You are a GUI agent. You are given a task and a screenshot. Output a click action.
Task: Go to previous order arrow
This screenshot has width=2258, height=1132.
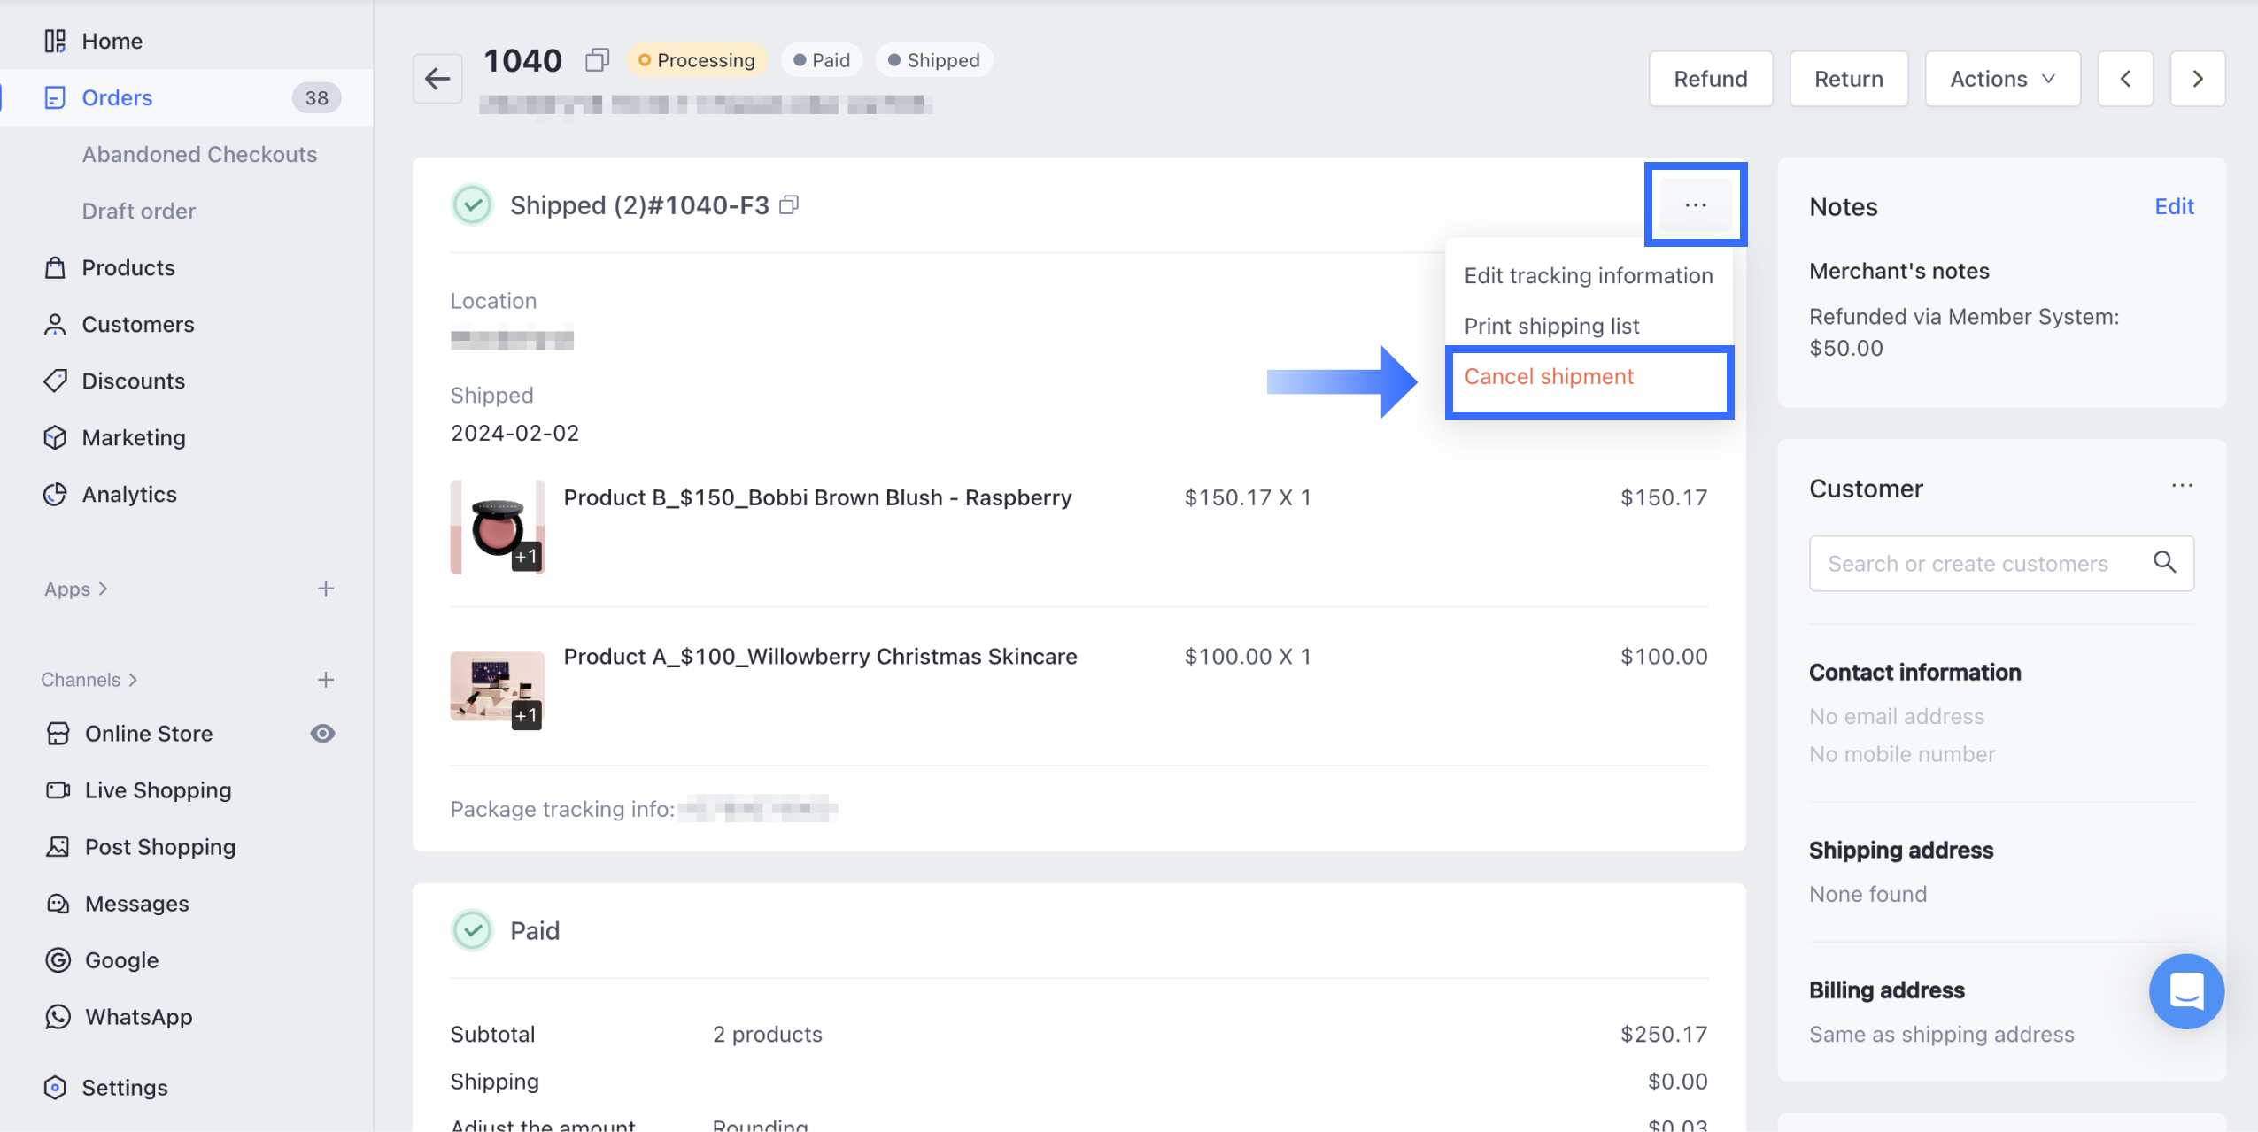2125,79
